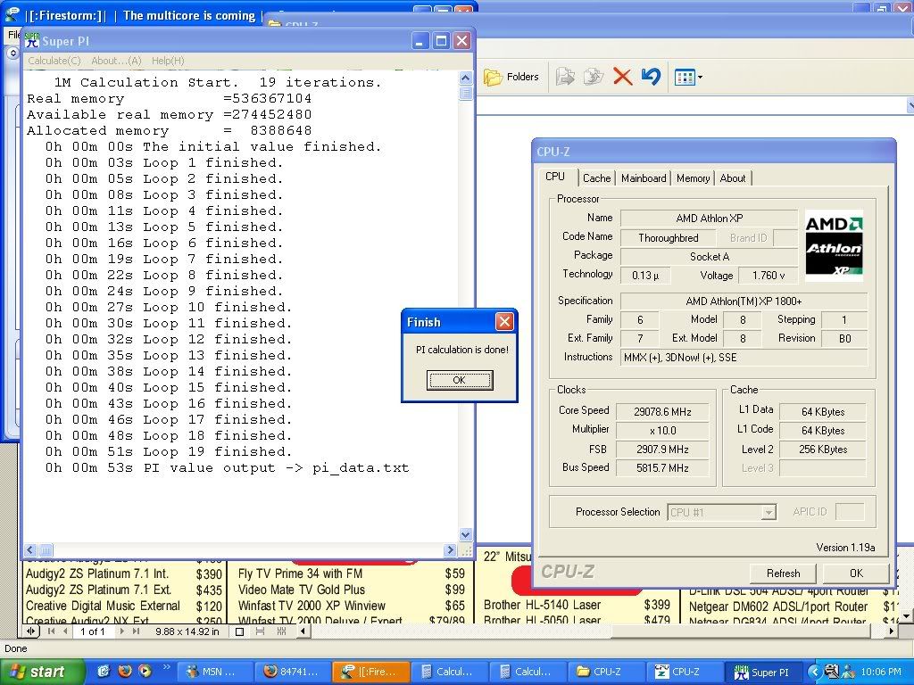914x685 pixels.
Task: Expand hidden system tray icons arrow
Action: click(814, 672)
